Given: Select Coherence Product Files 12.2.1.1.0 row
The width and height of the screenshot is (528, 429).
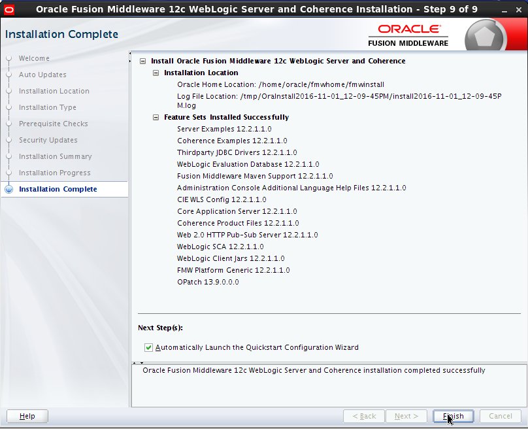Looking at the screenshot, I should pyautogui.click(x=238, y=224).
